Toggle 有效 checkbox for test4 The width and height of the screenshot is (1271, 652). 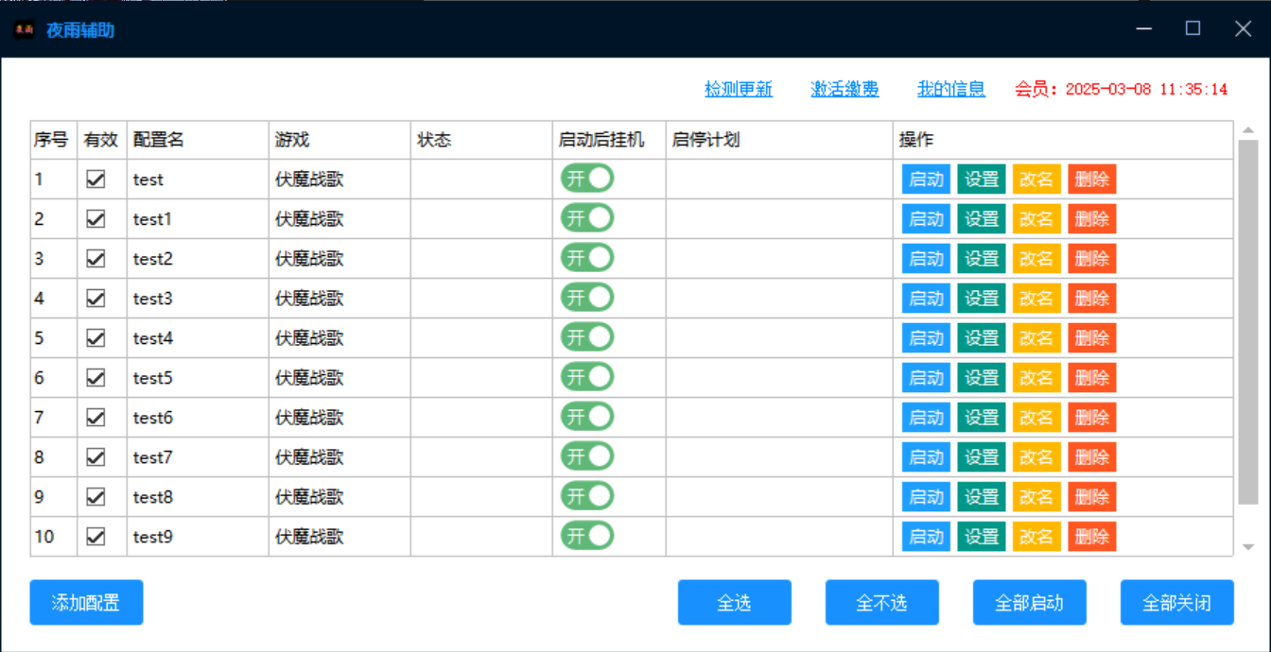coord(96,338)
